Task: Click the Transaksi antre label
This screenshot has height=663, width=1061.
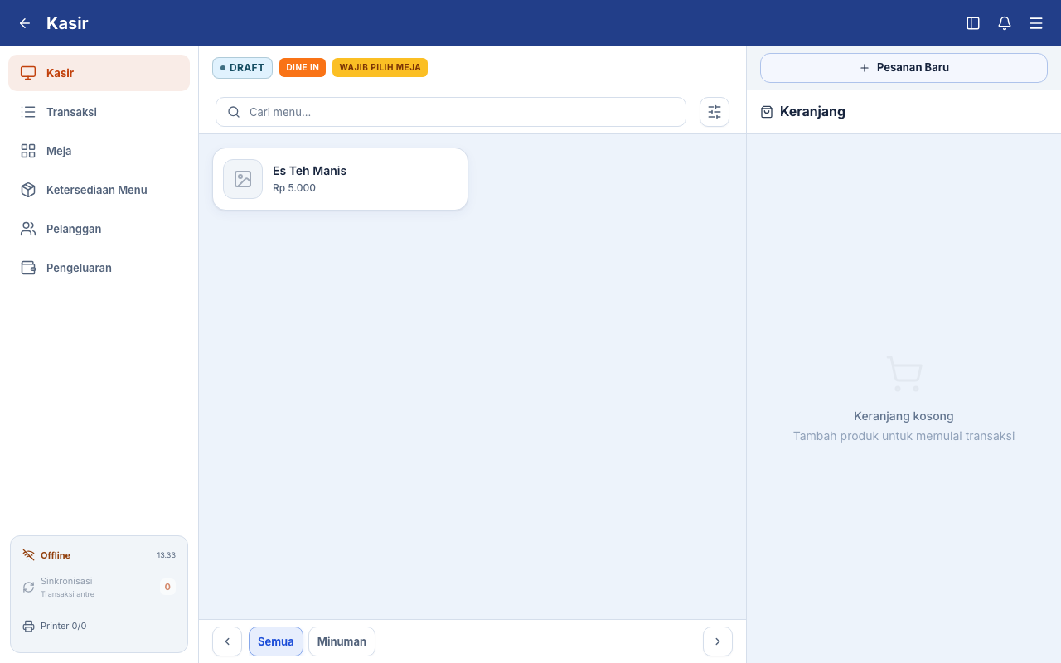Action: click(67, 594)
